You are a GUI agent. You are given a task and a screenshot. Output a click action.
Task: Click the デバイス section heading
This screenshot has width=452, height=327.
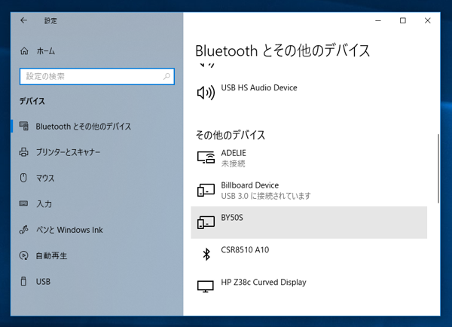point(32,101)
